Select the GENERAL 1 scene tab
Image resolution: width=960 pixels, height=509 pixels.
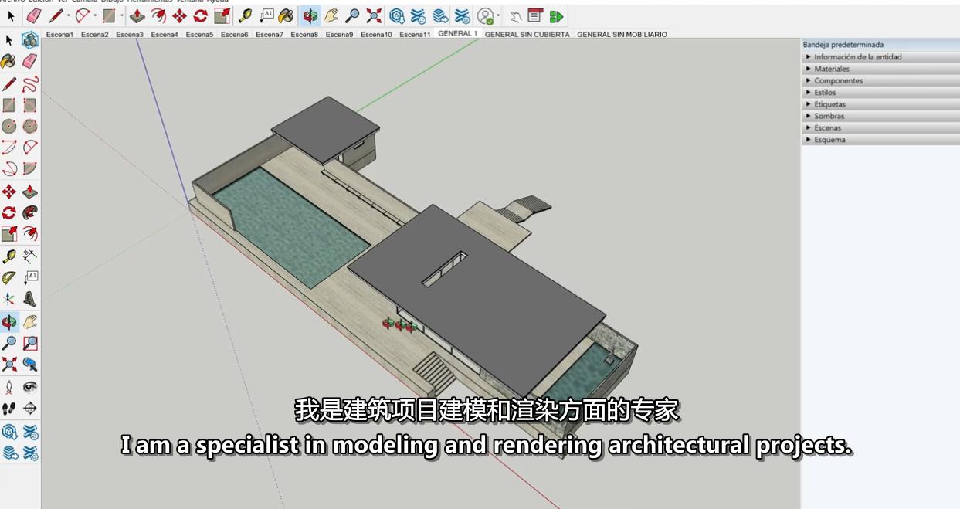pos(458,34)
